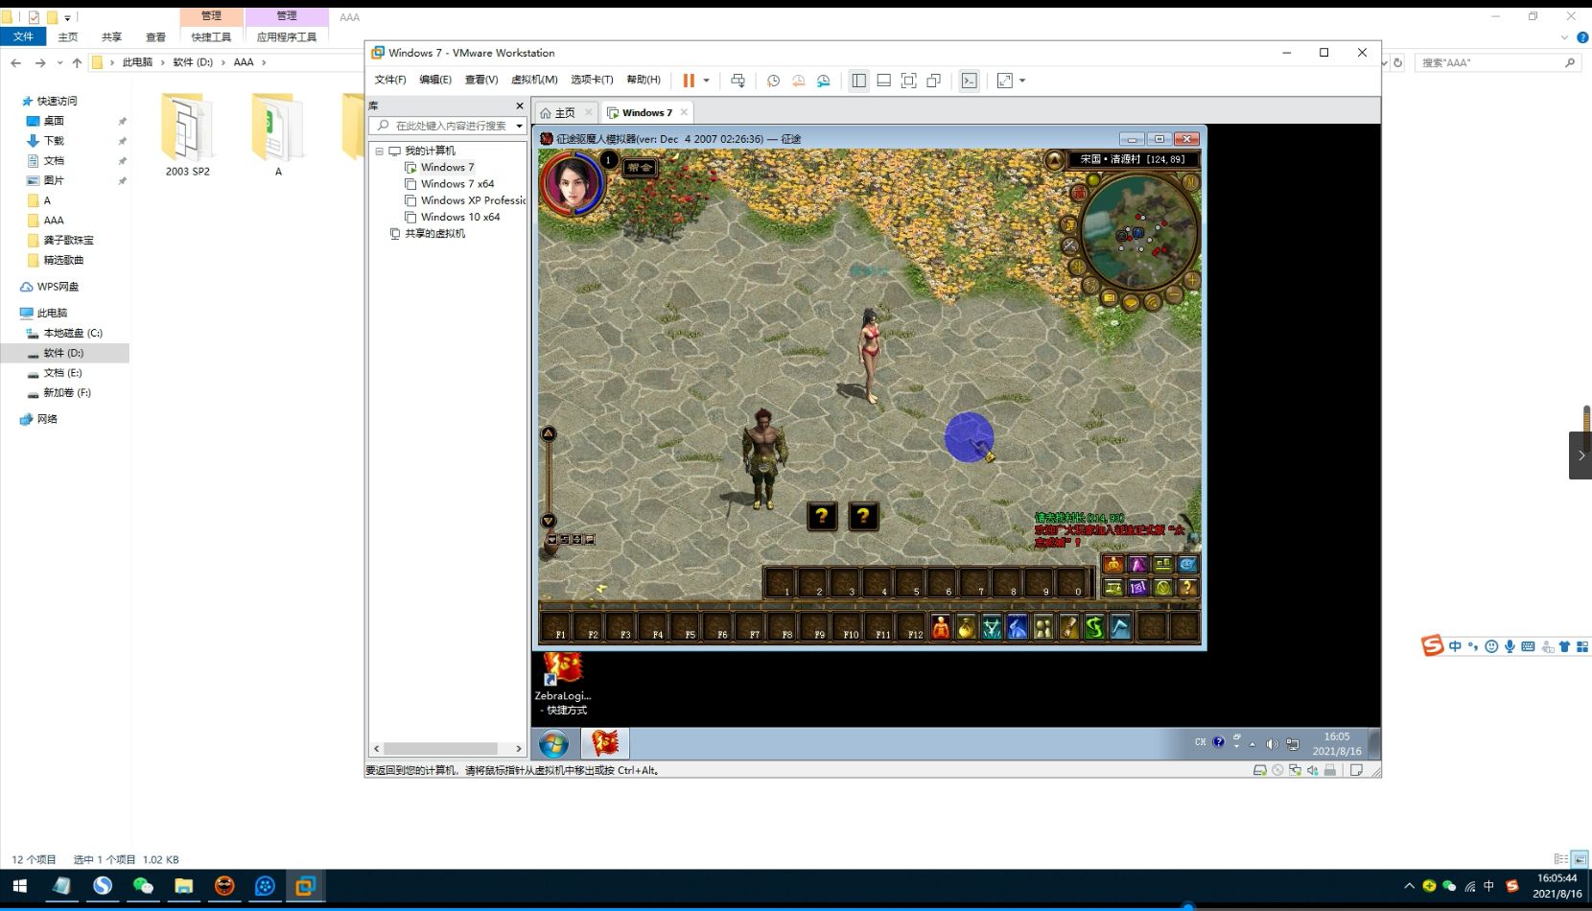Screen dimensions: 1592x911
Task: Open the stretch display dropdown arrow
Action: click(x=1022, y=81)
